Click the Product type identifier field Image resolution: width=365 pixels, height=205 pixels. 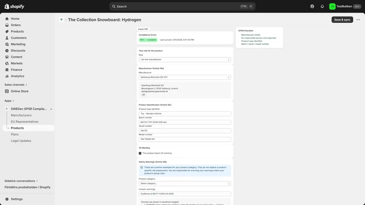(x=185, y=113)
